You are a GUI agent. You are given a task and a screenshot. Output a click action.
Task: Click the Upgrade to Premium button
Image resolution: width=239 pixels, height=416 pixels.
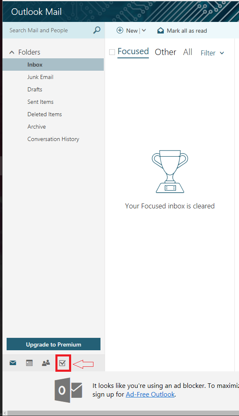(54, 344)
